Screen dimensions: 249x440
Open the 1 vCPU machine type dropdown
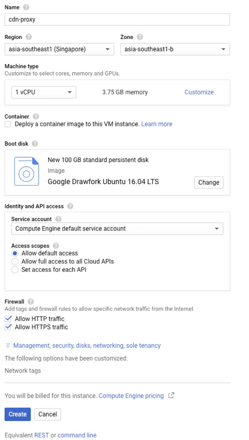(x=44, y=92)
